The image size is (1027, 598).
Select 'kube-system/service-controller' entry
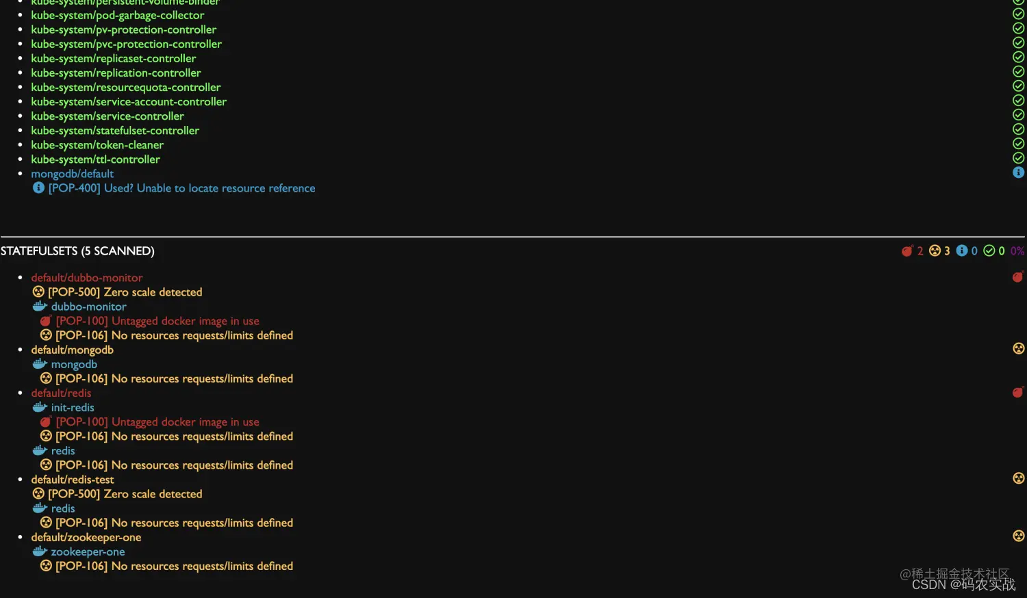(x=107, y=116)
